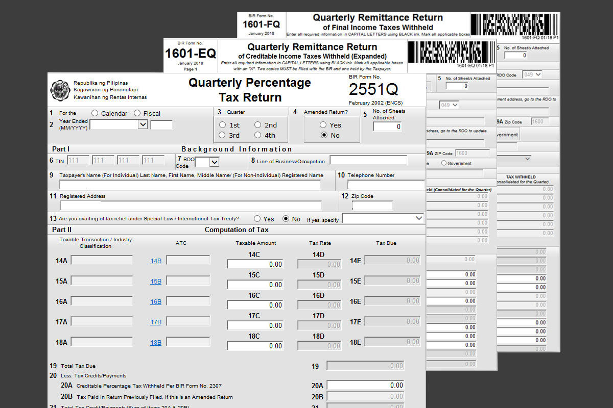The image size is (613, 408).
Task: Mark Amended Return as Yes
Action: coord(323,125)
